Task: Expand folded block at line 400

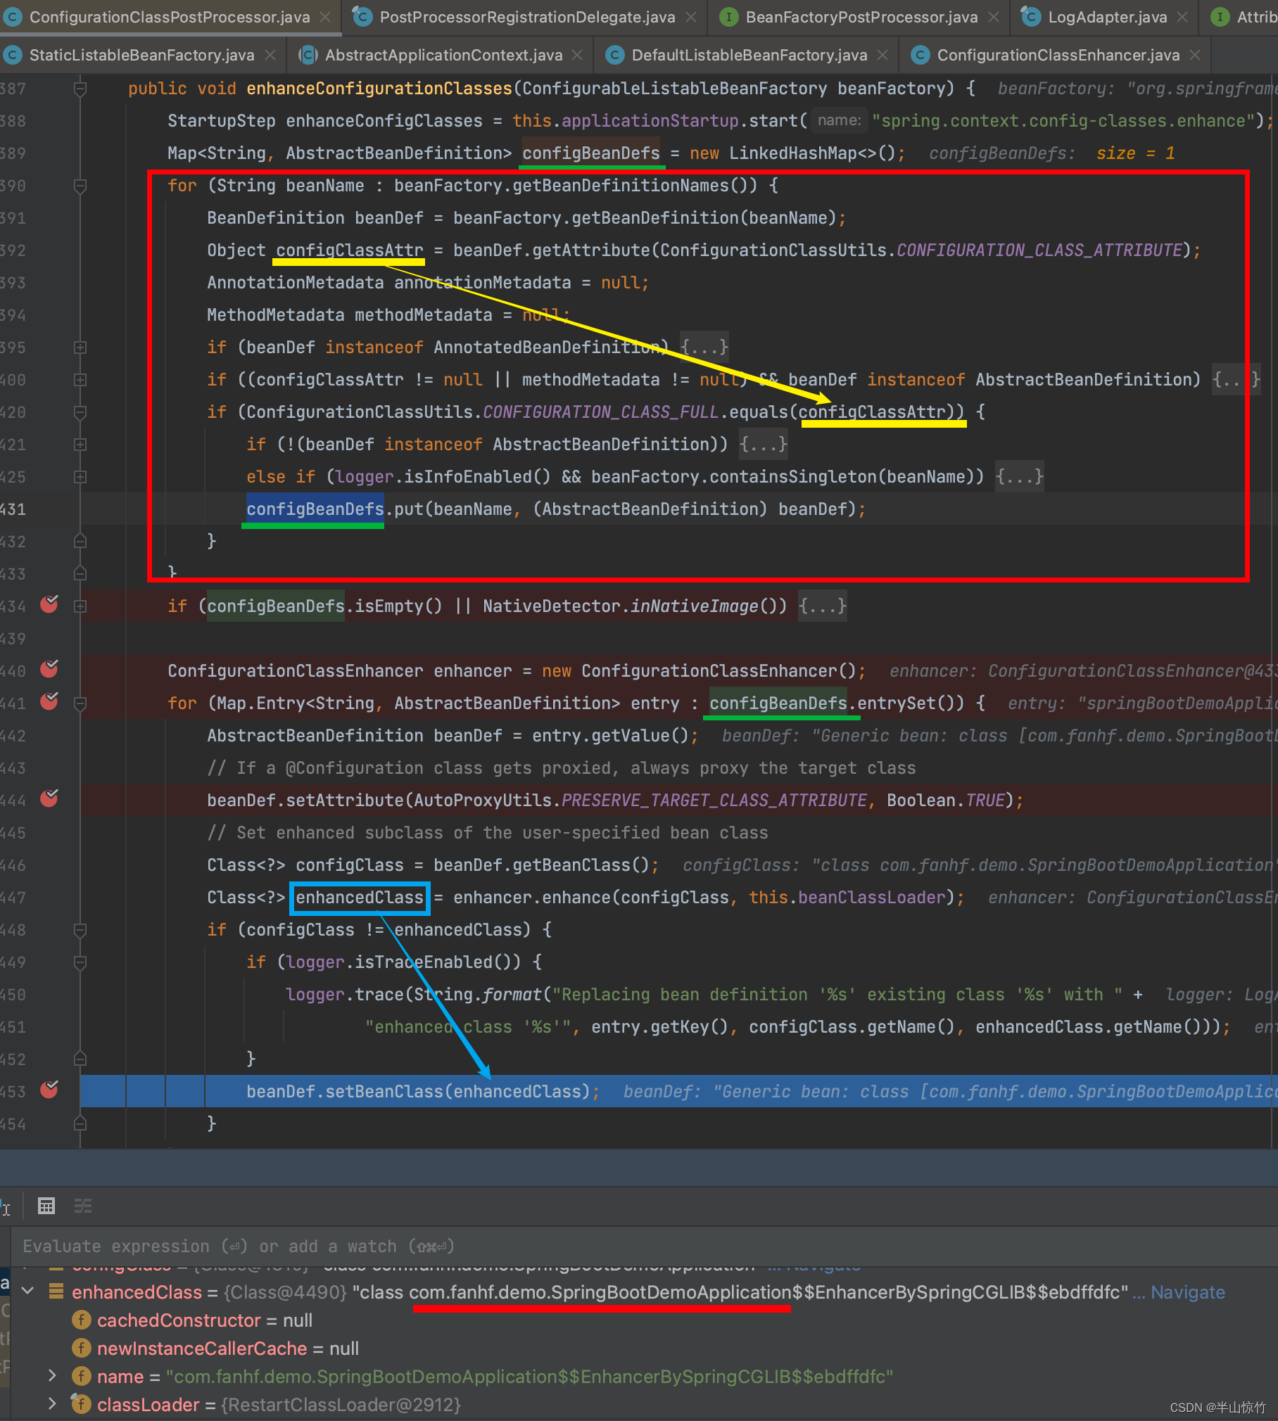Action: [x=80, y=380]
